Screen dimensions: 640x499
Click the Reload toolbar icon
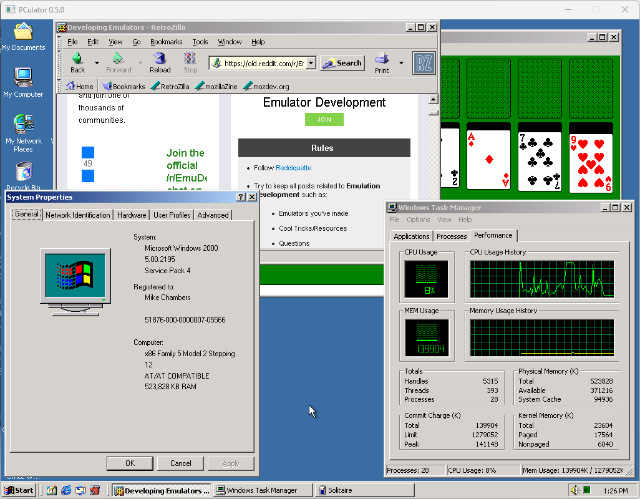coord(160,59)
